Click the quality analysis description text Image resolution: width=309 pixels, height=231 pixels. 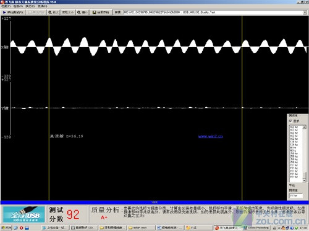pyautogui.click(x=214, y=212)
